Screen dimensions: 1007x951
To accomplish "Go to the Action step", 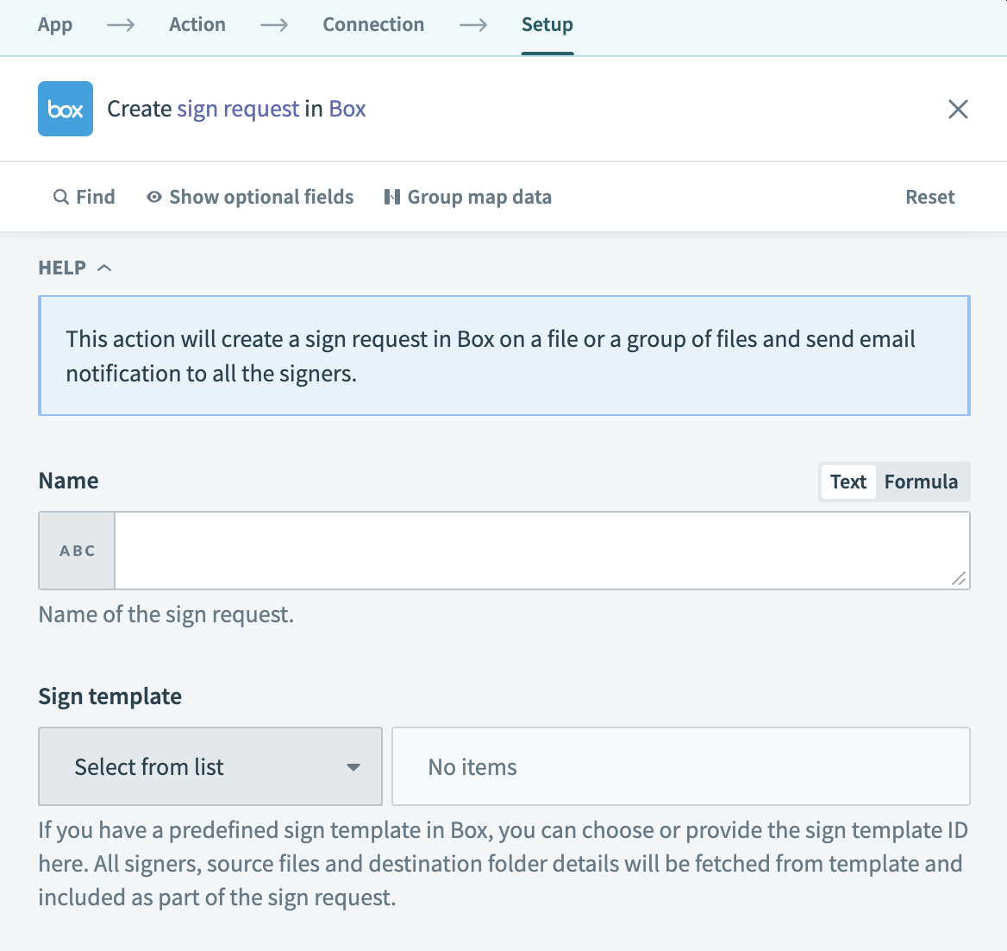I will [197, 25].
